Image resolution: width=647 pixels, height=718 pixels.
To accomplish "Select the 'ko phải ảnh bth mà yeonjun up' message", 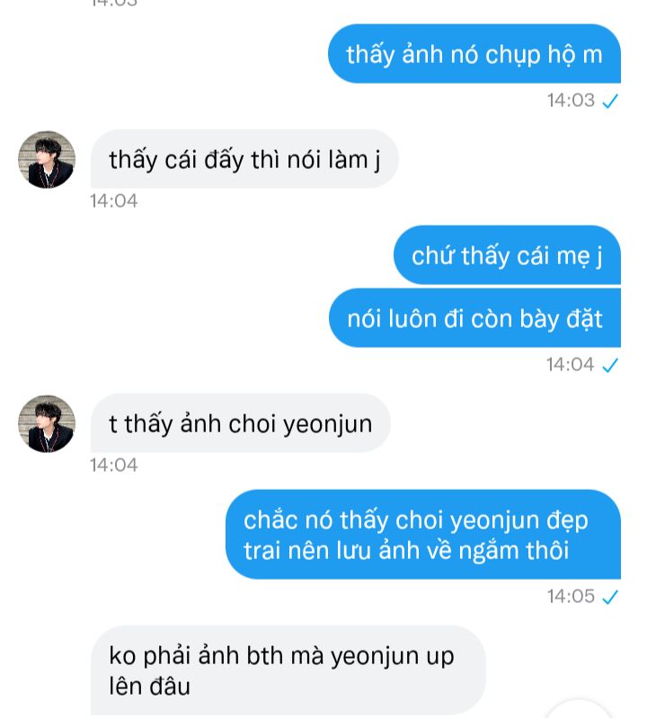I will pyautogui.click(x=288, y=670).
